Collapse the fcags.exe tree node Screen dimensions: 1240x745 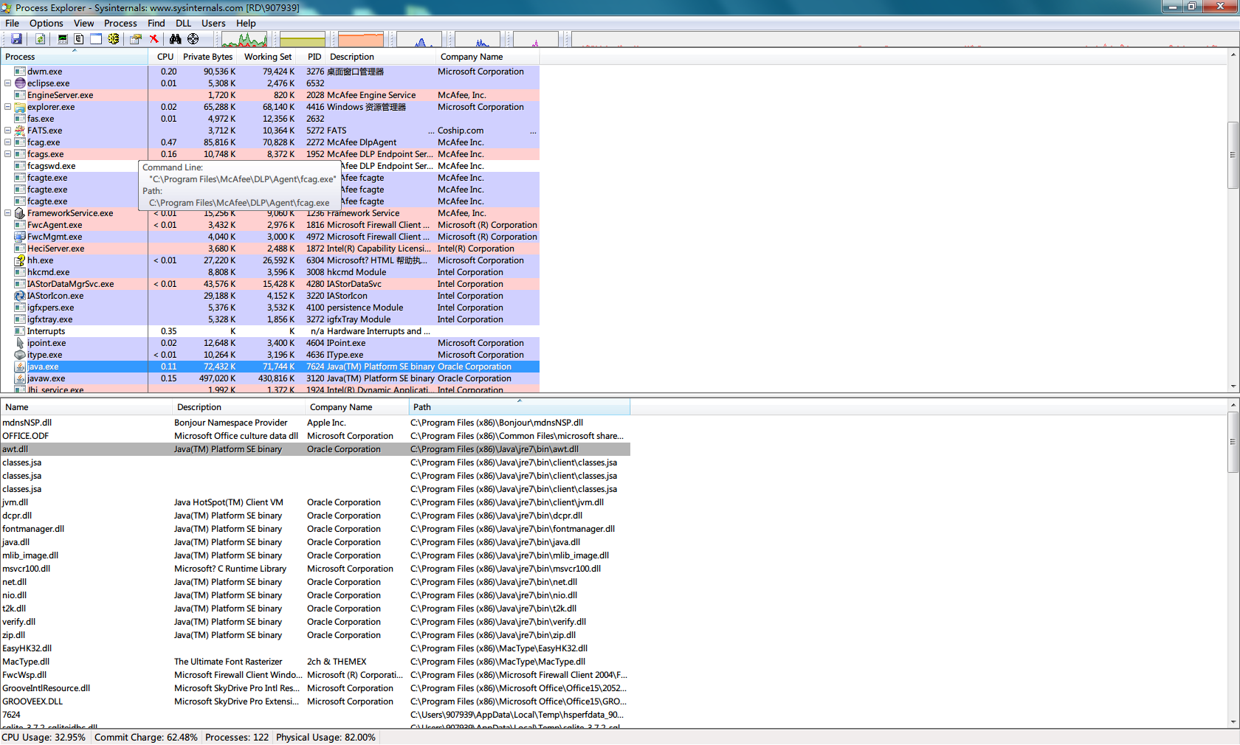click(7, 154)
